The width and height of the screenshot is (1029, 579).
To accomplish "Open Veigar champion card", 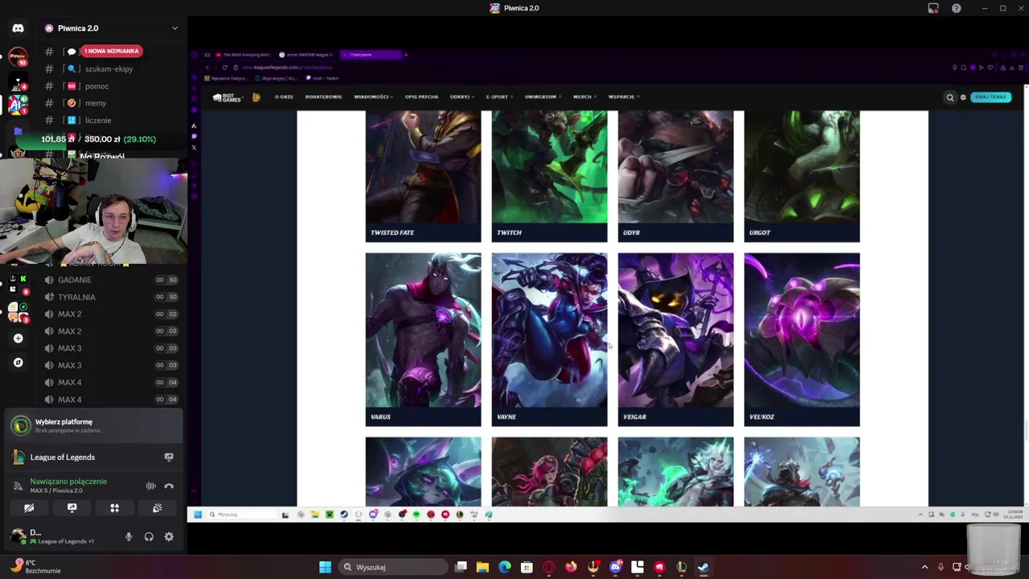I will point(675,339).
